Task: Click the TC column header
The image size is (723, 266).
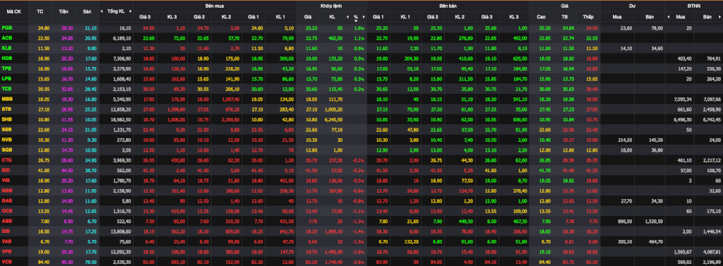Action: (40, 11)
